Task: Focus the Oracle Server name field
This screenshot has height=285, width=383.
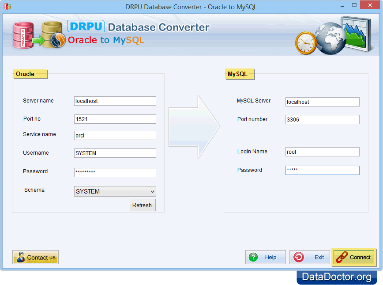Action: 115,101
